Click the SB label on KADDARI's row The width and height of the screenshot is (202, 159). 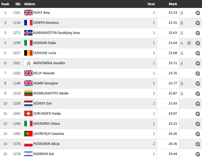[x=189, y=43]
